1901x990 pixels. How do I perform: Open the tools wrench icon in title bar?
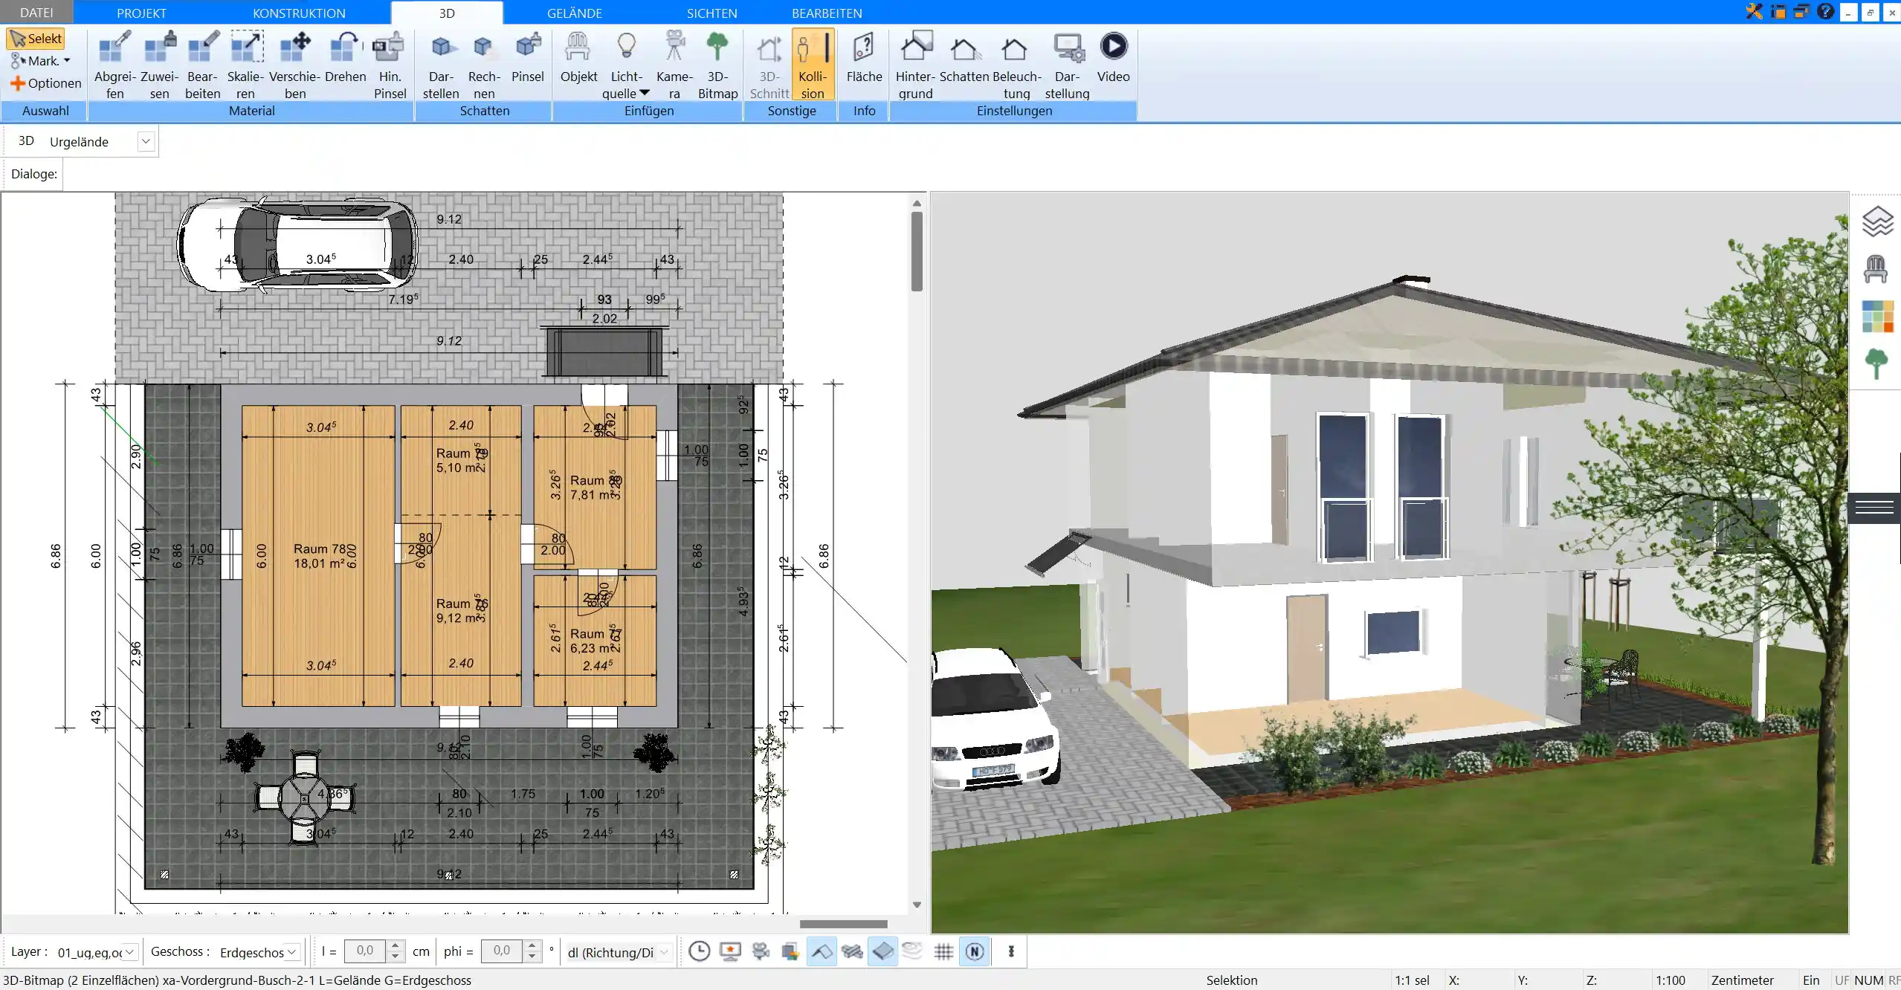[1755, 12]
